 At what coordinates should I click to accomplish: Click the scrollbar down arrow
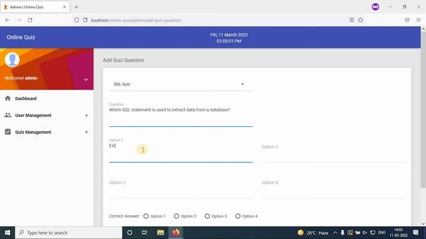[423, 224]
